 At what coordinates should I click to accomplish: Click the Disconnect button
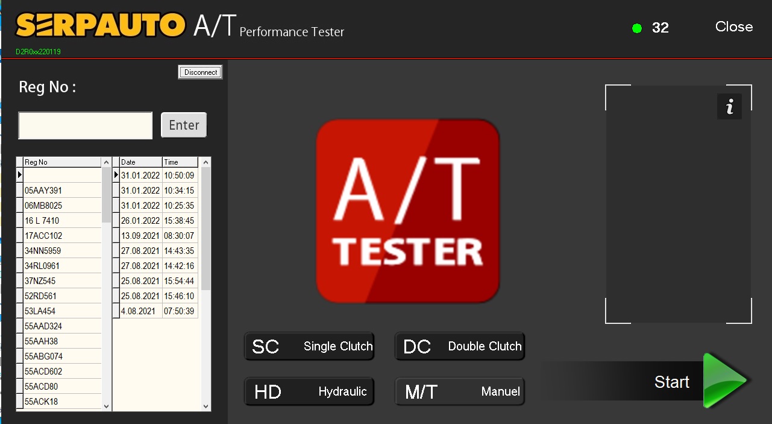coord(201,72)
